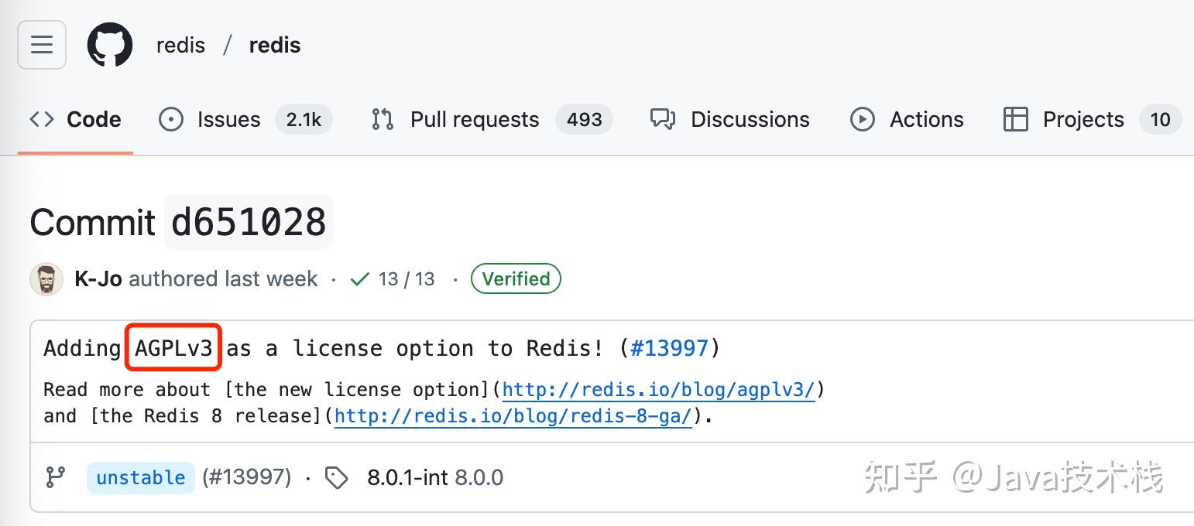
Task: Toggle the Verified badge details
Action: 516,278
